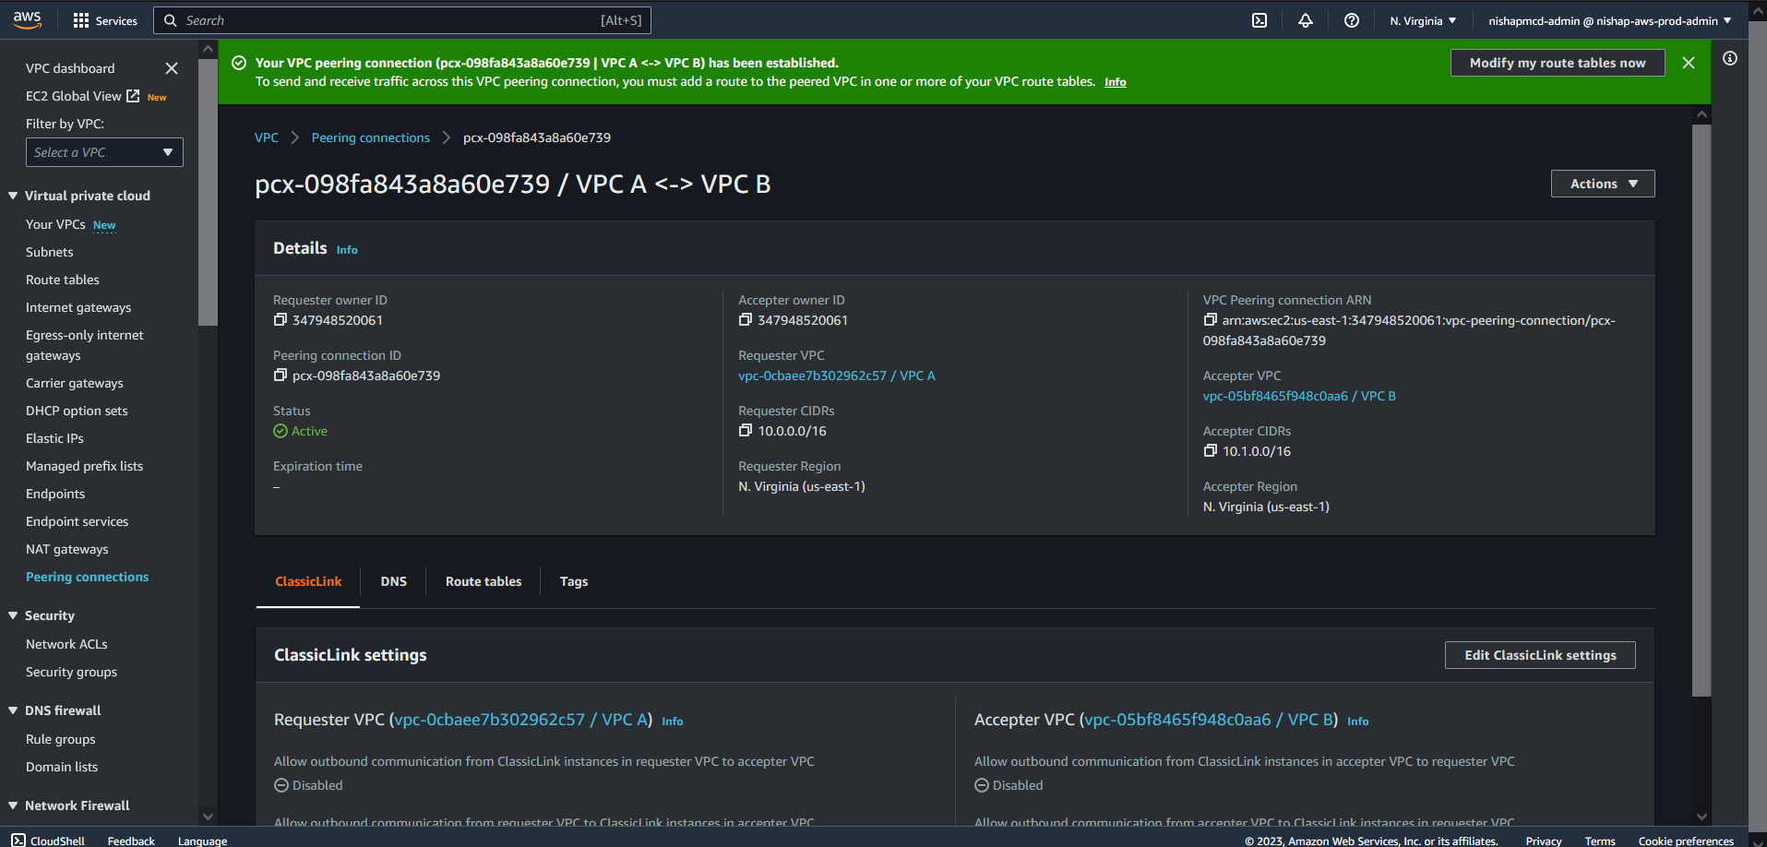The width and height of the screenshot is (1767, 847).
Task: Copy the Peering connection ID value
Action: point(281,376)
